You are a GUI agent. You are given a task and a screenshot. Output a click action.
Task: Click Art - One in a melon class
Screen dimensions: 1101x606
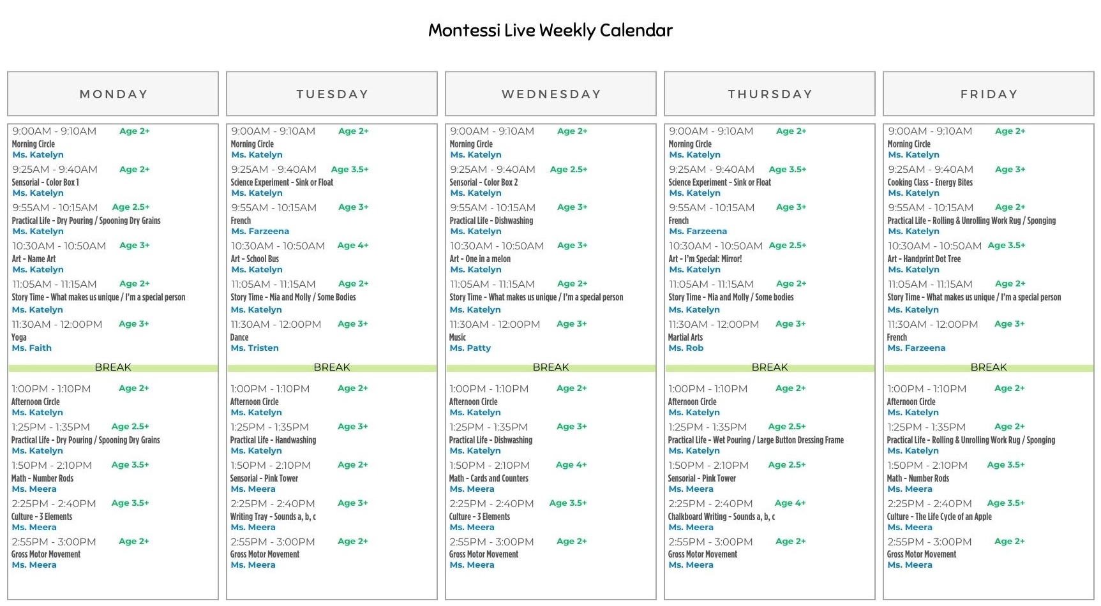point(480,259)
